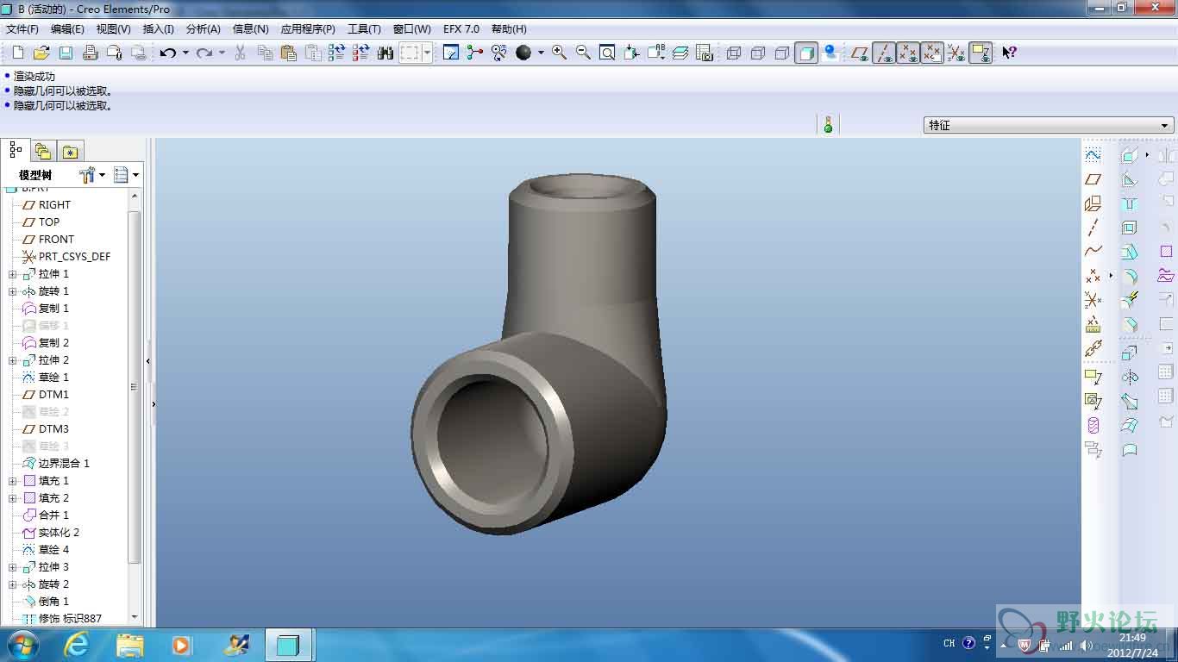Expand the 拉伸 1 tree node

pos(12,274)
